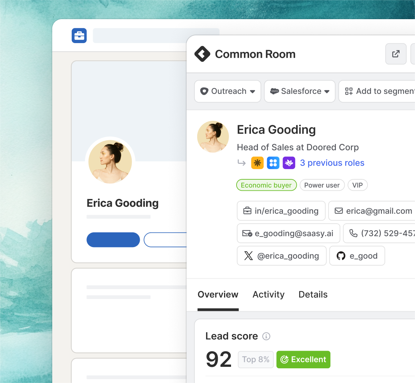
Task: Open the Salesforce dropdown
Action: pyautogui.click(x=299, y=91)
